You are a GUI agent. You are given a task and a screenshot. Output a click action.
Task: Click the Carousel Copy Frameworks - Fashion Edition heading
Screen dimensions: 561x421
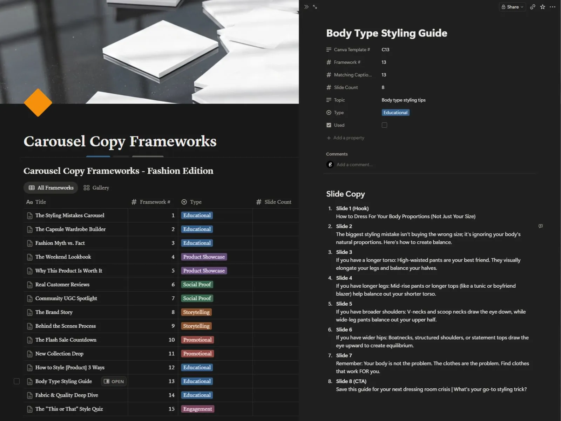[118, 171]
